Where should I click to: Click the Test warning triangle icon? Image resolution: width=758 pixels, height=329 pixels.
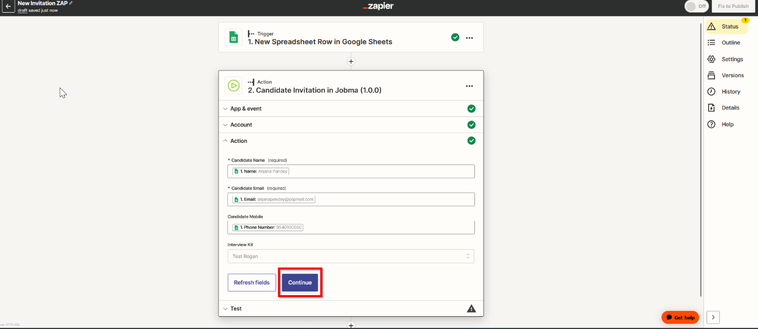[471, 308]
